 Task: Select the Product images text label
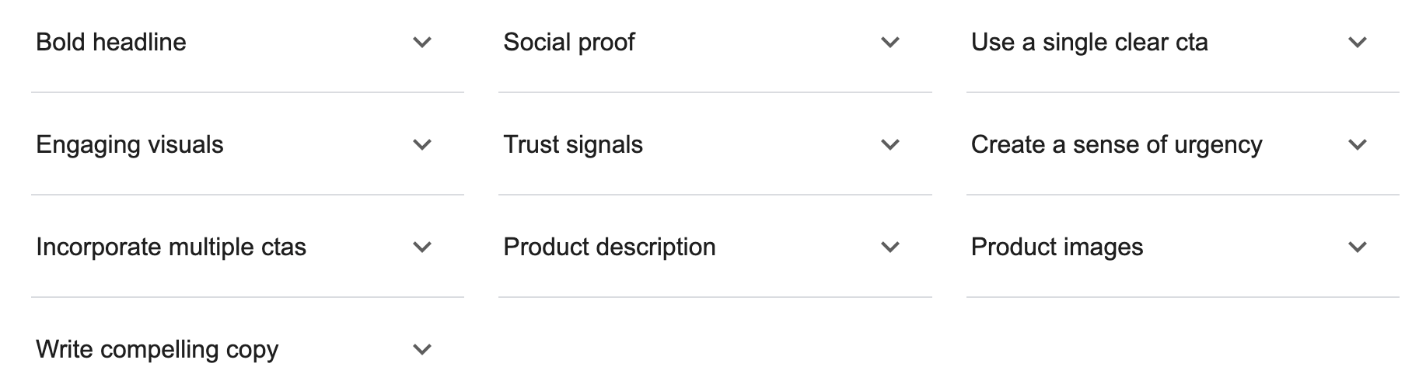(1057, 247)
